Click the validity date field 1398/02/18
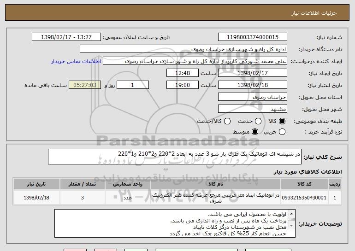Screen dimensions: 355x251 pos(253,85)
